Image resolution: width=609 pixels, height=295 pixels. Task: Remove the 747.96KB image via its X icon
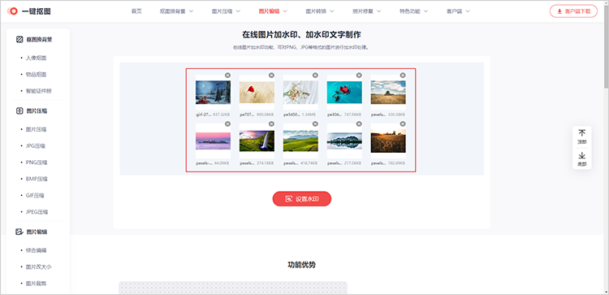pyautogui.click(x=359, y=75)
